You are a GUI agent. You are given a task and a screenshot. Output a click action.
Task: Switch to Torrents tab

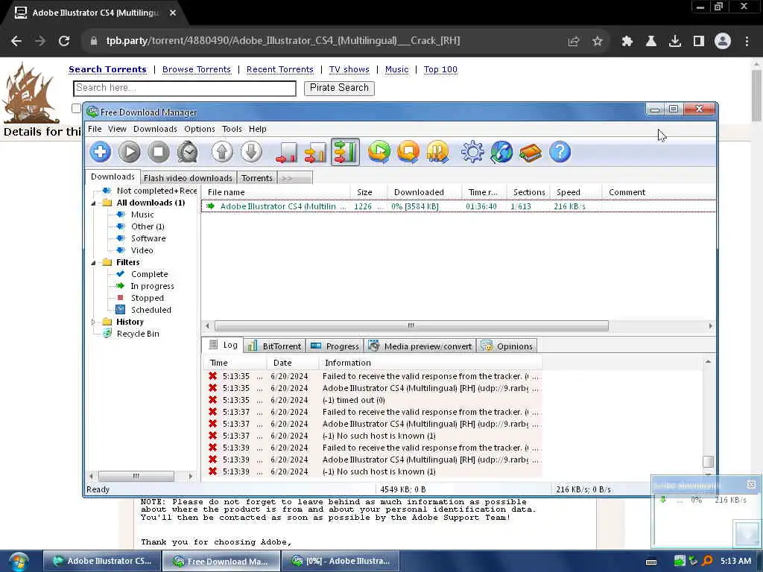click(256, 178)
